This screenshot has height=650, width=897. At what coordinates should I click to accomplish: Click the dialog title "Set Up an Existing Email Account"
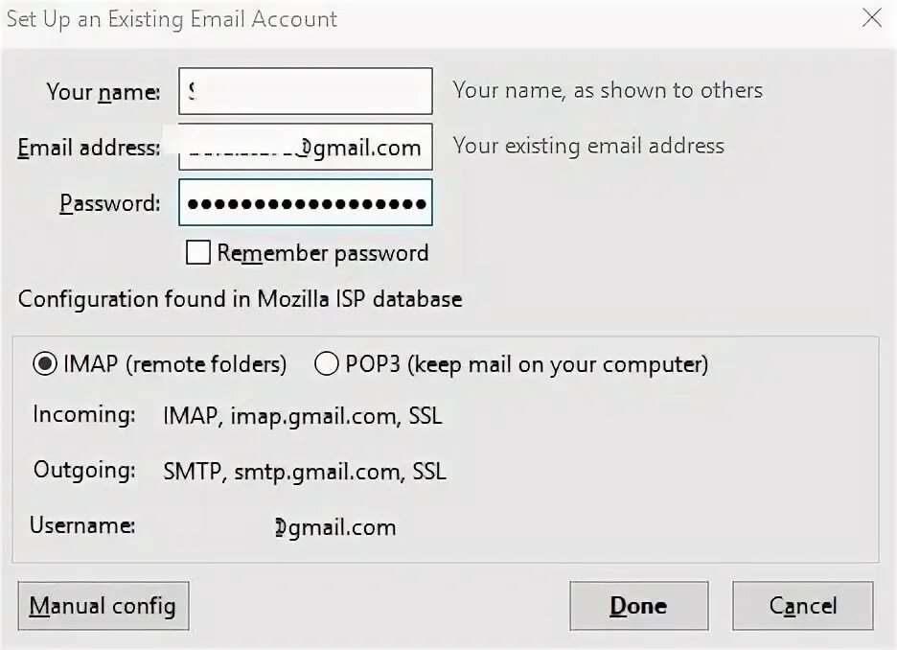pos(172,19)
